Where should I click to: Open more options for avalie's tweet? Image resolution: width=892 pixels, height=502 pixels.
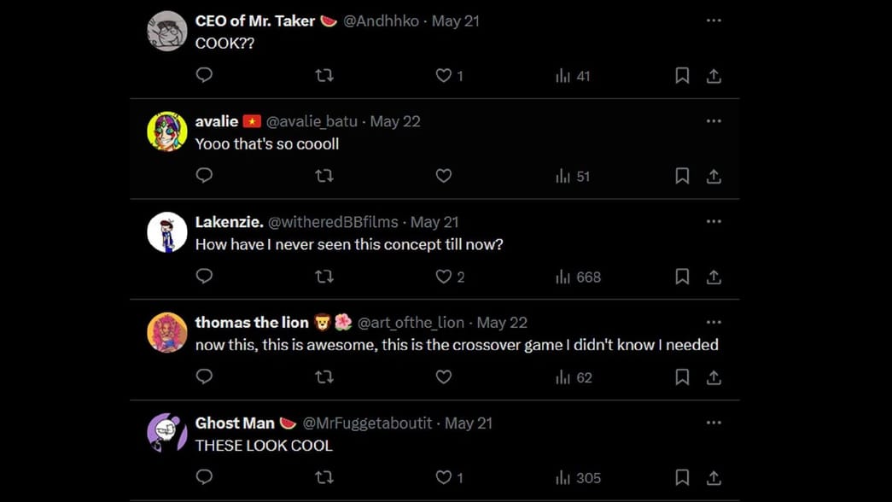(714, 121)
